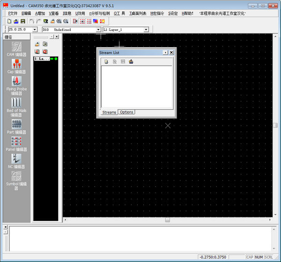Viewport: 281px width, 262px height.
Task: Expand the L1:Layer_1 layer dropdown
Action: [146, 30]
